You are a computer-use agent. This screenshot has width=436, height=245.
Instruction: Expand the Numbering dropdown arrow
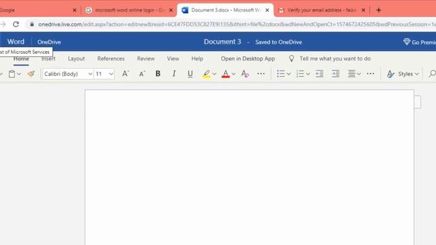[x=308, y=74]
